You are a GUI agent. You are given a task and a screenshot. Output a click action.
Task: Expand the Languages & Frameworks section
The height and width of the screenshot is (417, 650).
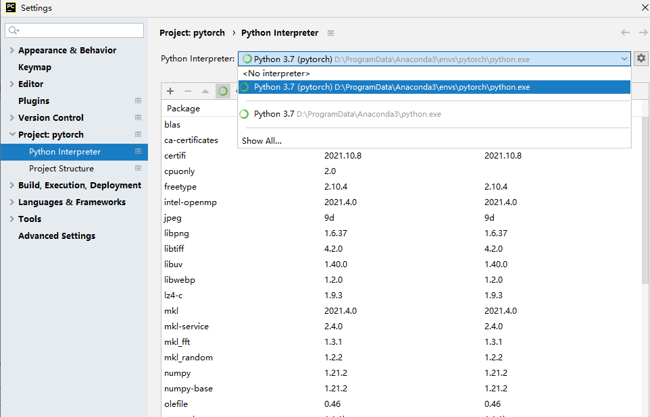coord(11,202)
